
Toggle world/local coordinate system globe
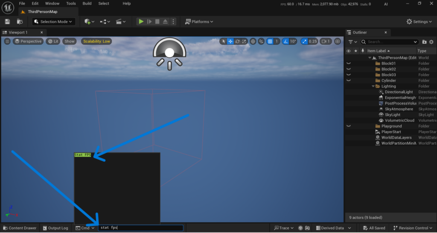[253, 41]
